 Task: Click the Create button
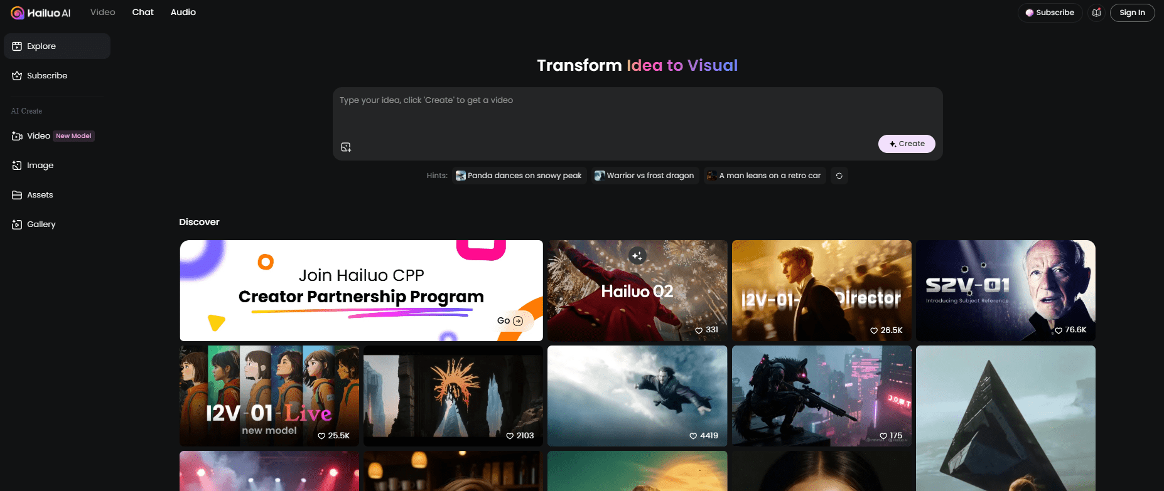point(907,144)
